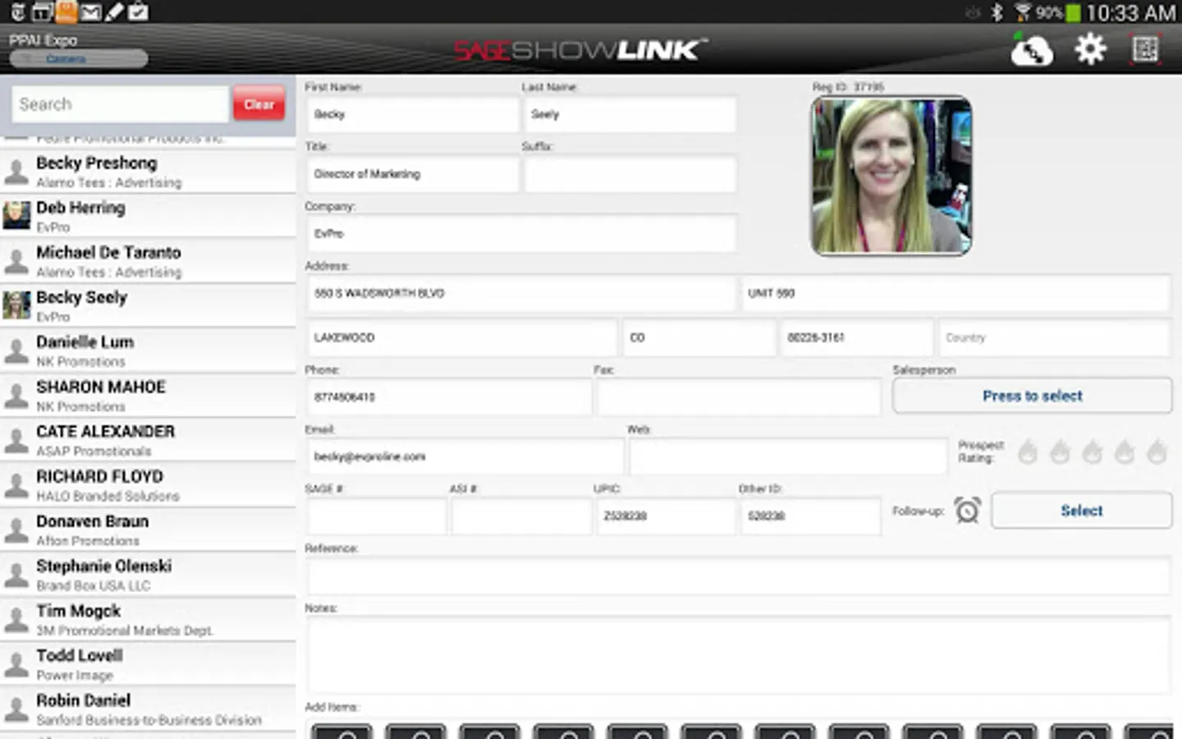Click the empty Fax field
Viewport: 1182px width, 739px height.
pos(739,397)
